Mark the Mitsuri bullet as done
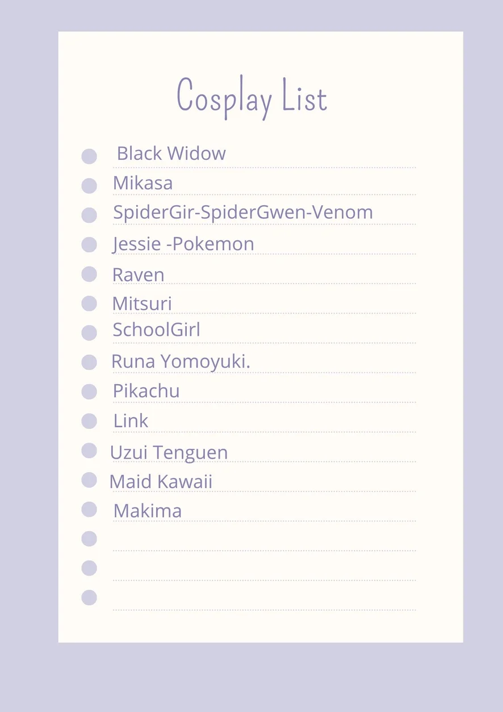This screenshot has width=503, height=712. [89, 303]
